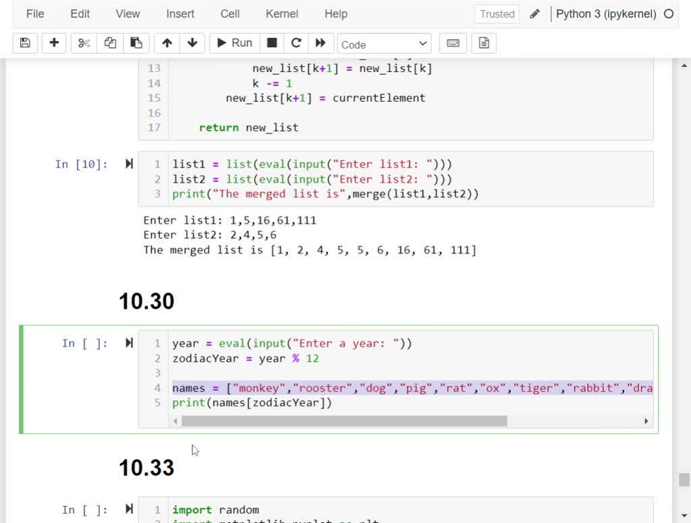The width and height of the screenshot is (691, 523).
Task: Paste a cell from the clipboard icon
Action: 136,42
